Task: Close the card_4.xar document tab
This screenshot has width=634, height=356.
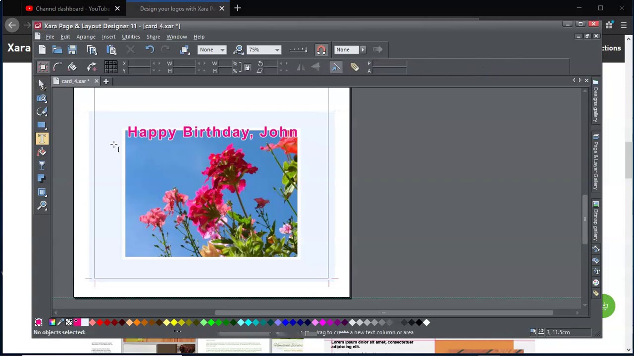Action: coord(96,81)
